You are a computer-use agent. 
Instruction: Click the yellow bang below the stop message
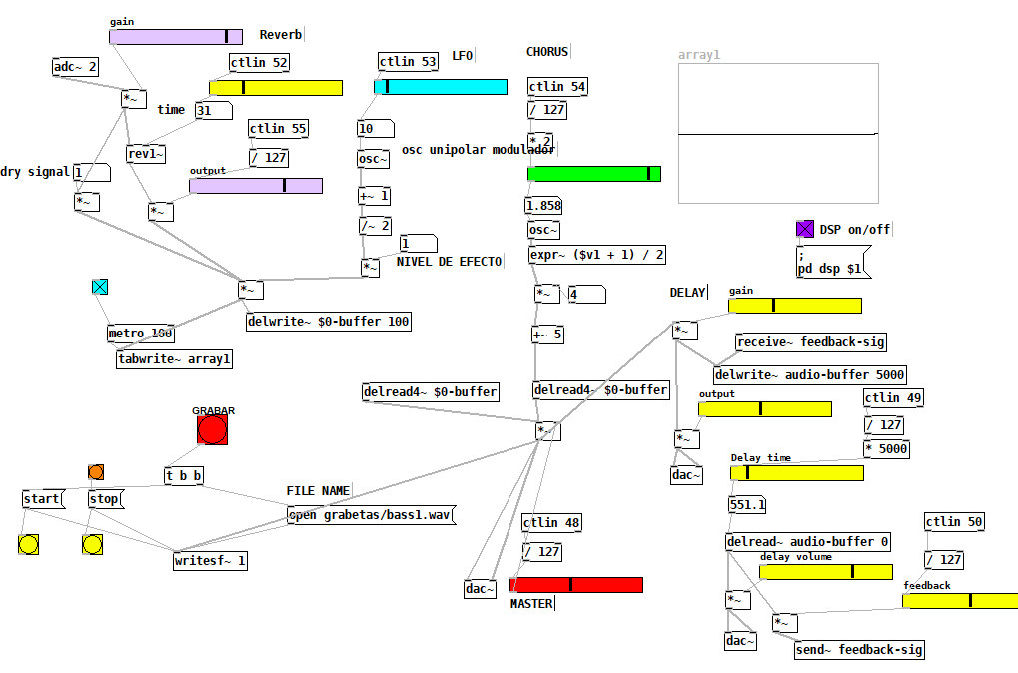pos(92,544)
